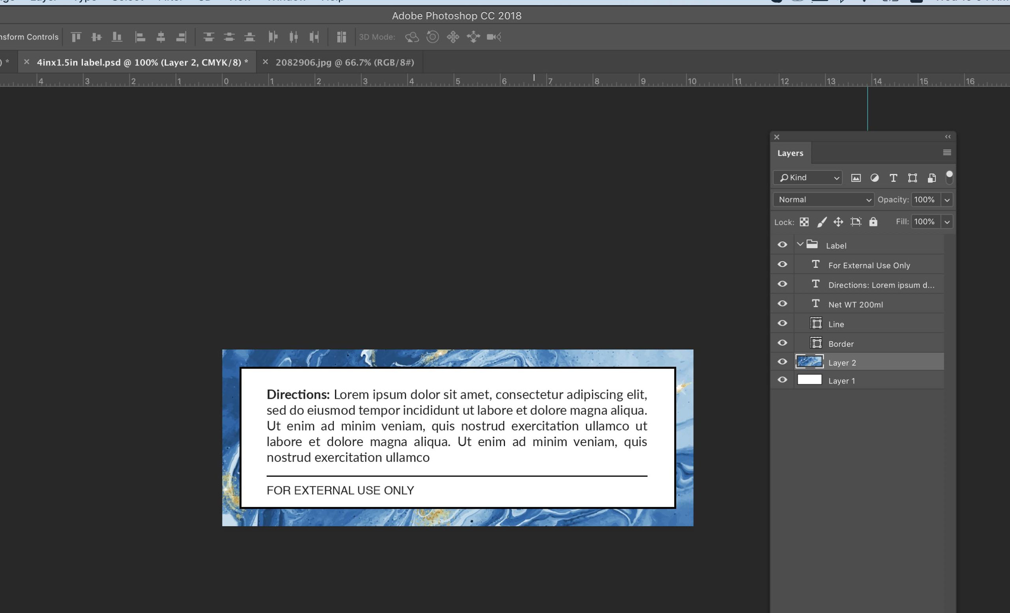Switch to the 2082906.jpg document tab
The height and width of the screenshot is (613, 1010).
tap(344, 63)
